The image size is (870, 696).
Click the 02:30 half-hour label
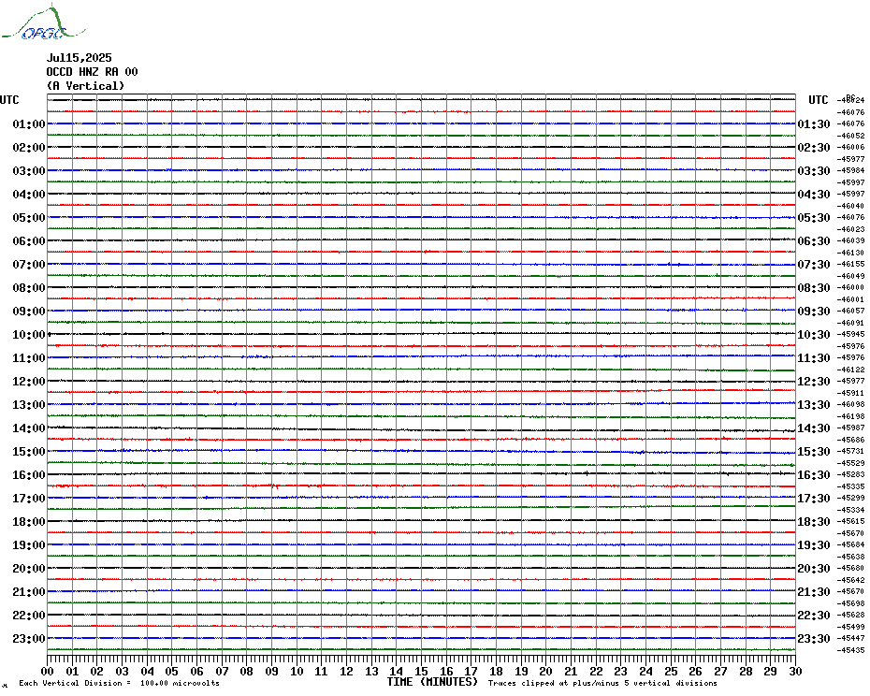coord(814,148)
